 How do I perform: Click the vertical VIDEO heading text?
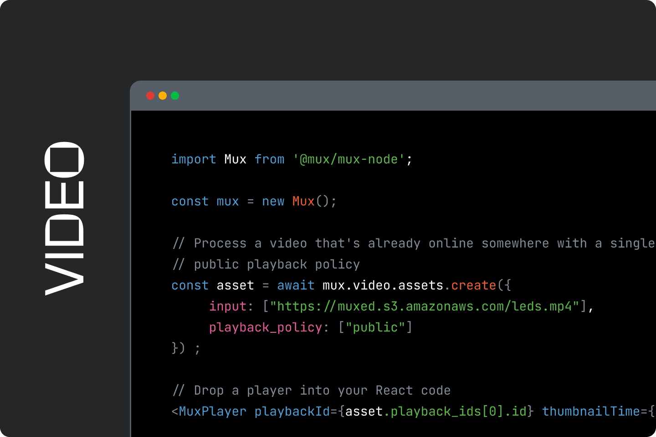64,218
